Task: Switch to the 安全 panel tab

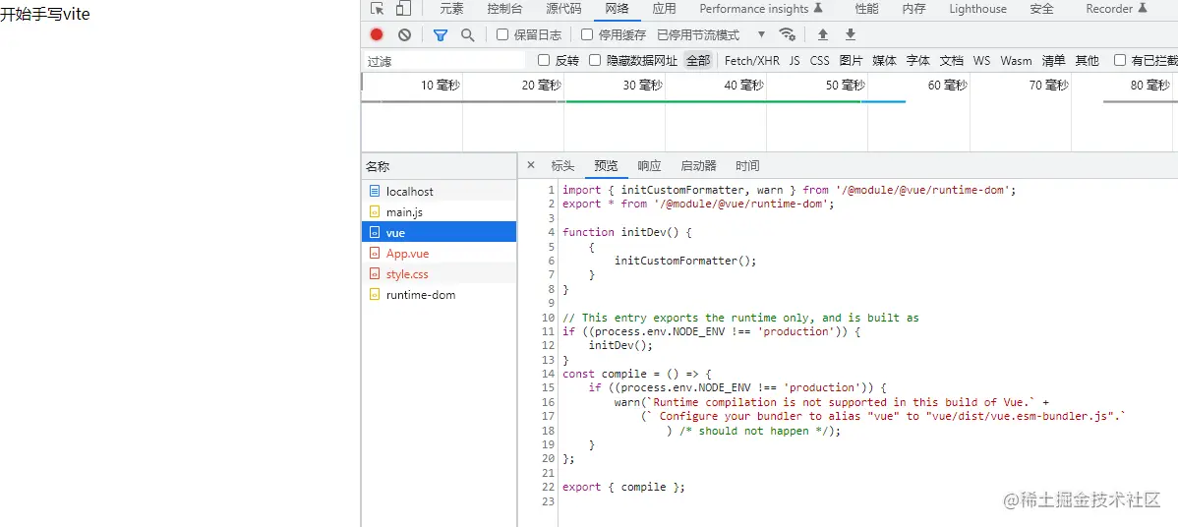Action: (1041, 9)
